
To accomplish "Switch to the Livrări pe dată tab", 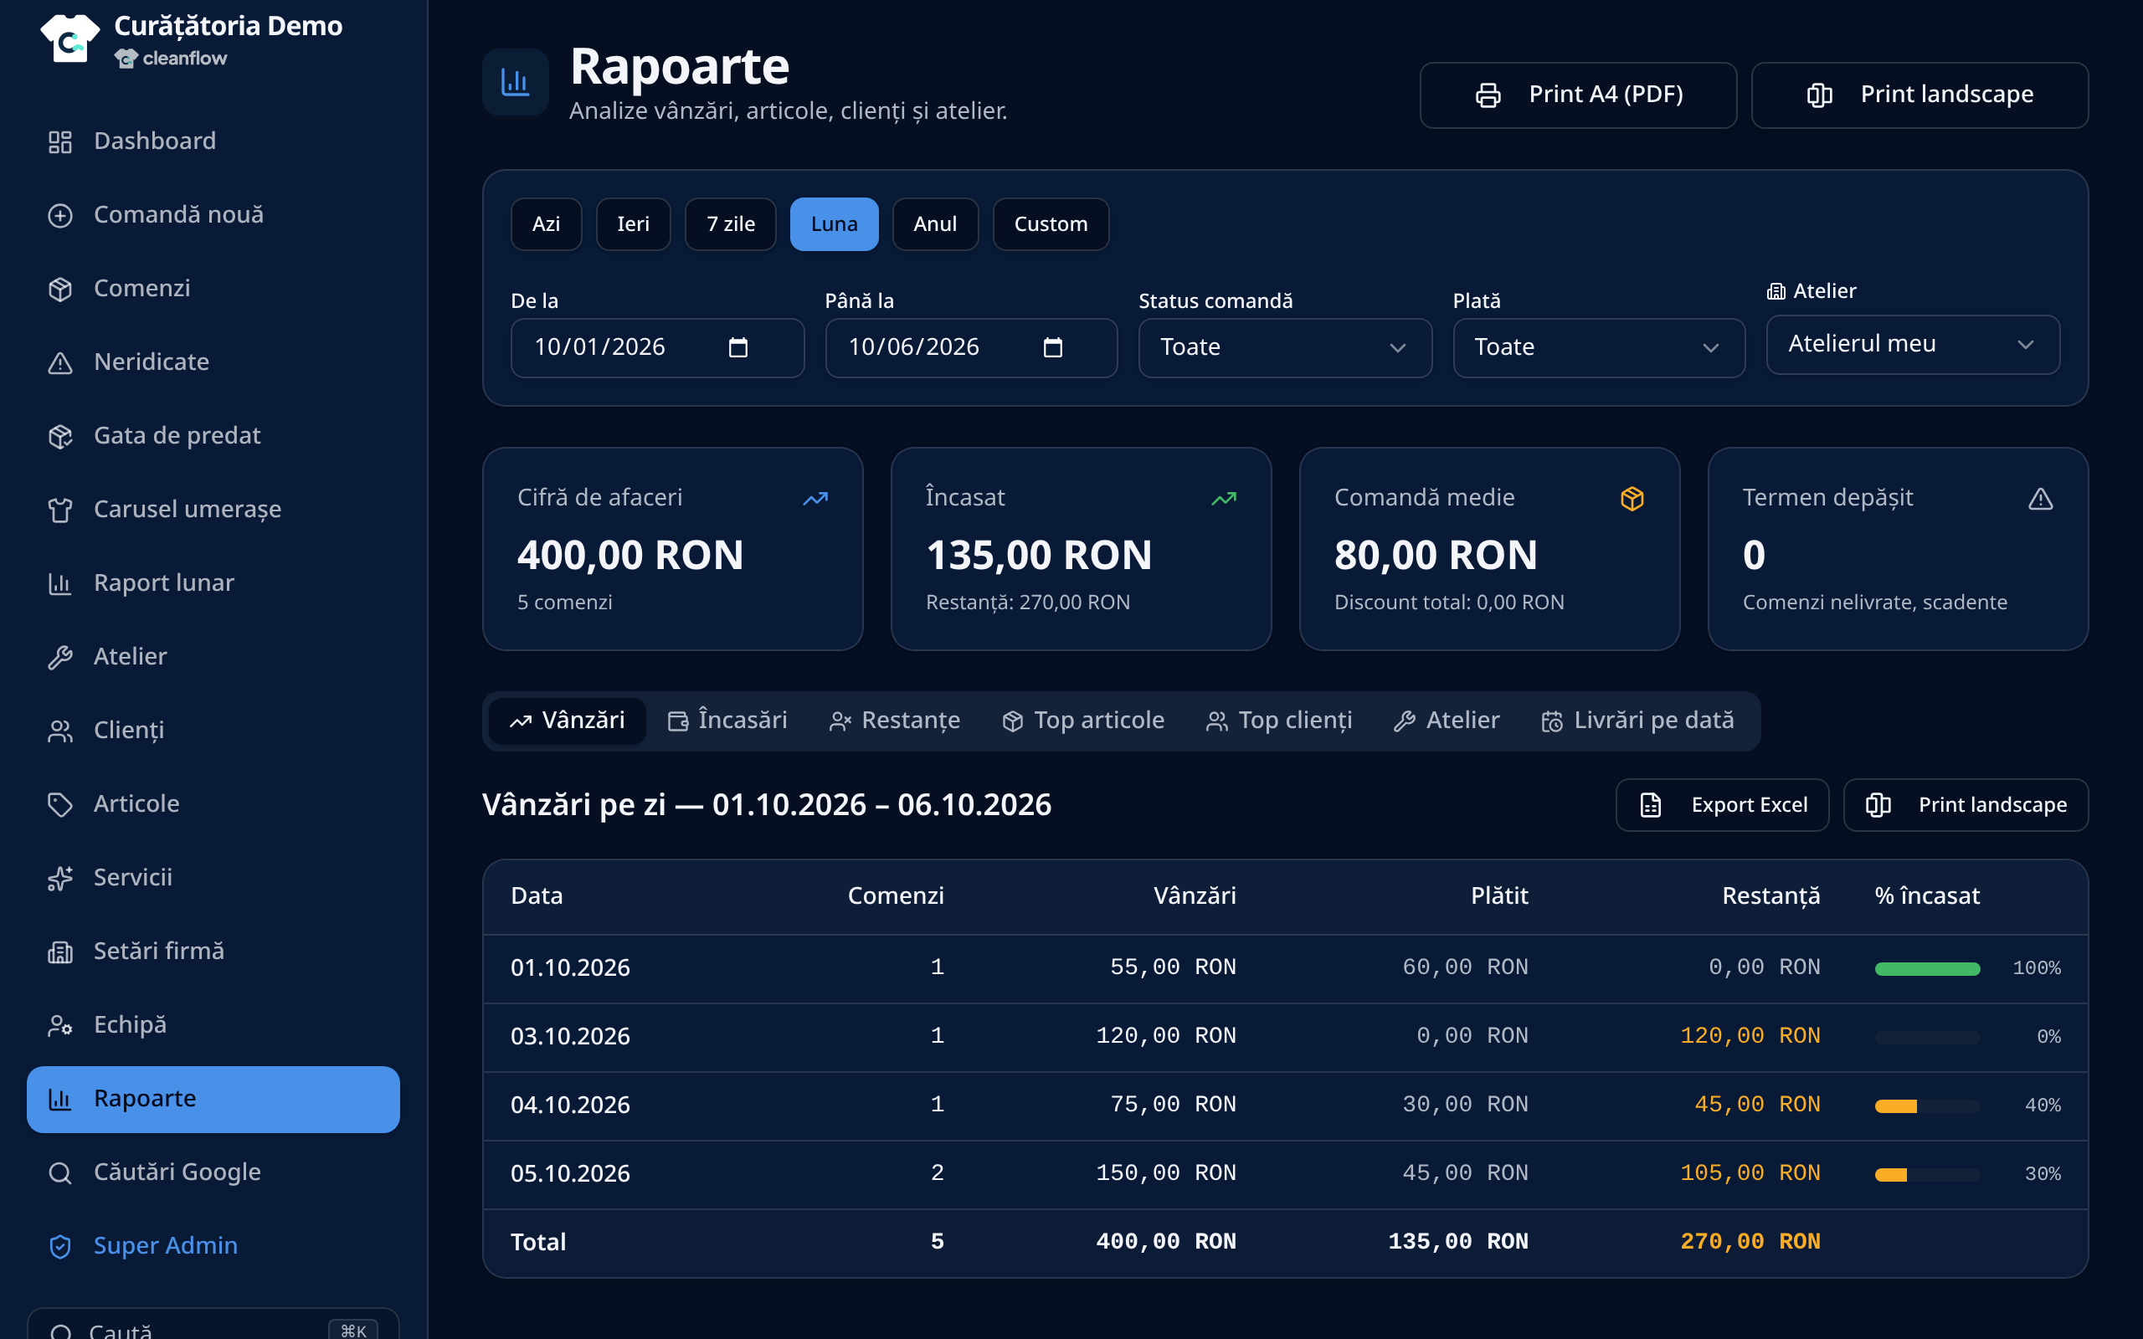I will [x=1638, y=721].
